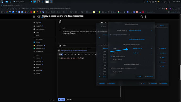Insert a list using the editor toolbar
Viewport: 181px width, 102px height.
(89, 54)
